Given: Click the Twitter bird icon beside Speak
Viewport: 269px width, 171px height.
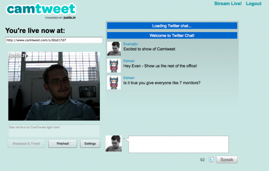Looking at the screenshot, I should [211, 160].
